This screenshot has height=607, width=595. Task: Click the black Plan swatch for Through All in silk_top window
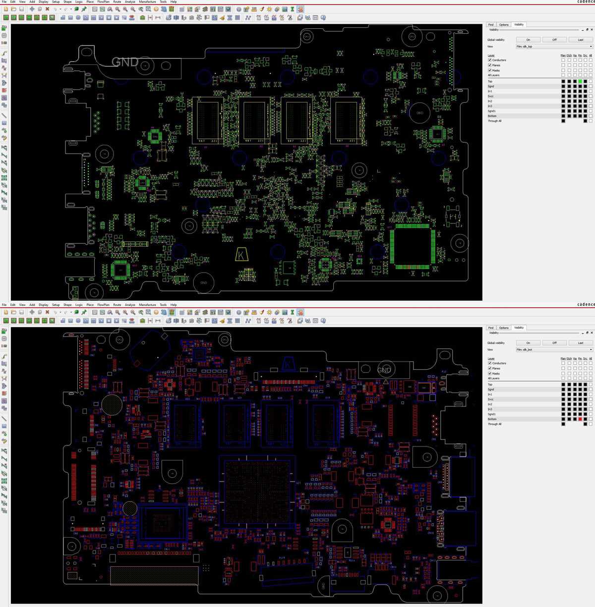coord(563,121)
